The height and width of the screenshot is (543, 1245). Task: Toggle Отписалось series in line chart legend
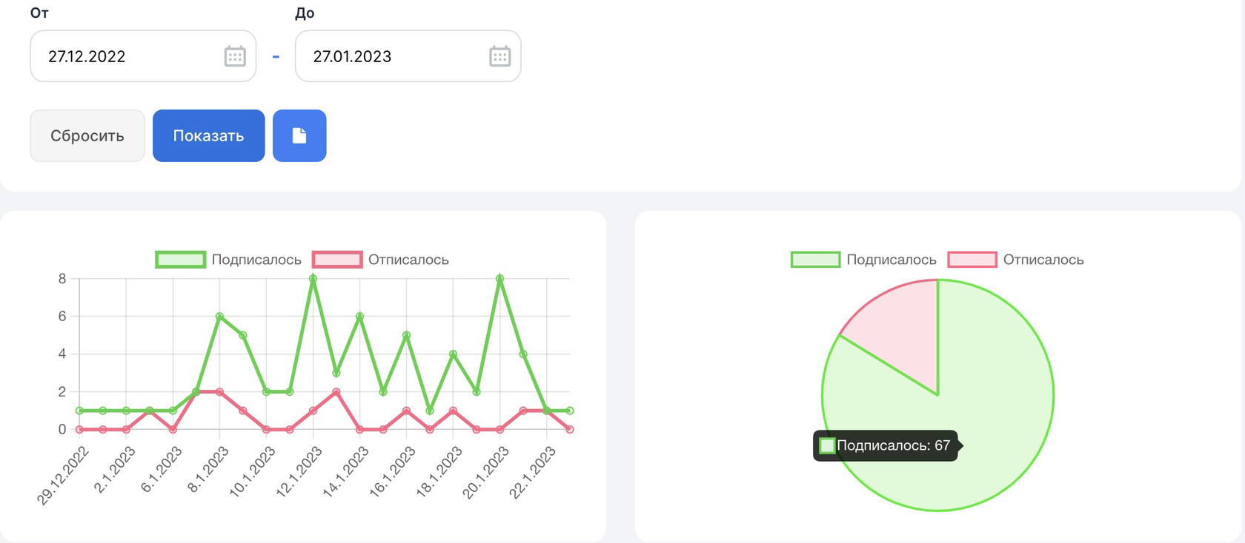[x=380, y=260]
